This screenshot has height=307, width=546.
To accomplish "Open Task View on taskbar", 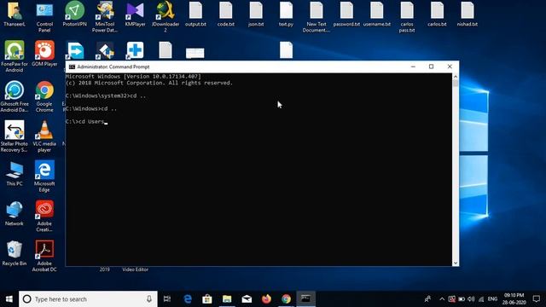I will (x=167, y=299).
